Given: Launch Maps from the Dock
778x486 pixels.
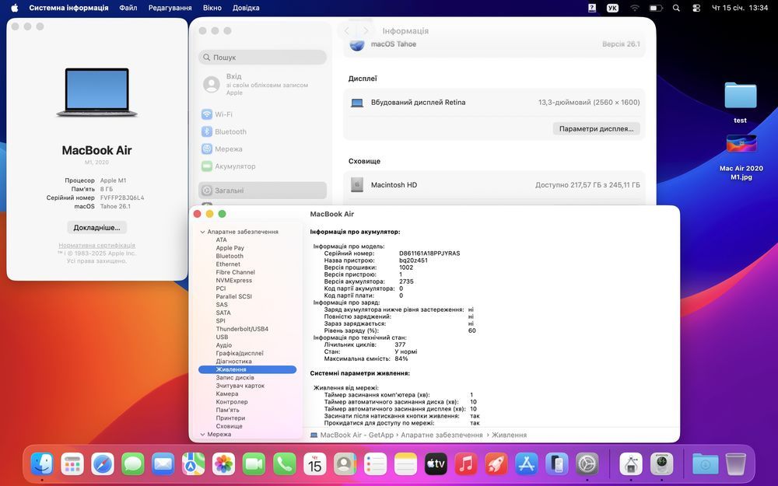Looking at the screenshot, I should (194, 464).
